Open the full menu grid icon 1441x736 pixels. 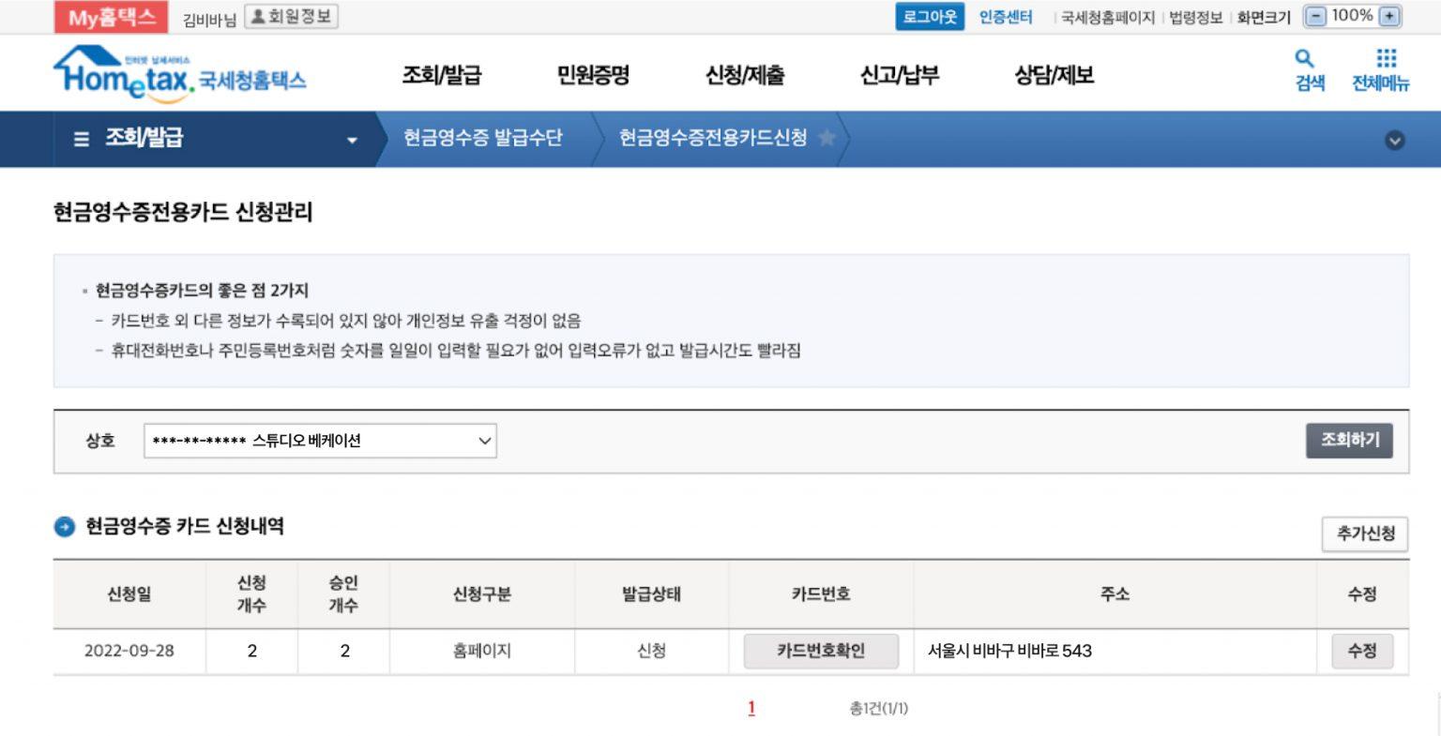coord(1386,60)
